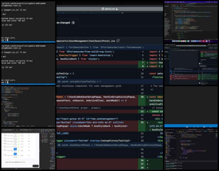Switch to the top-left terminal window
The width and height of the screenshot is (219, 171).
tap(28, 21)
